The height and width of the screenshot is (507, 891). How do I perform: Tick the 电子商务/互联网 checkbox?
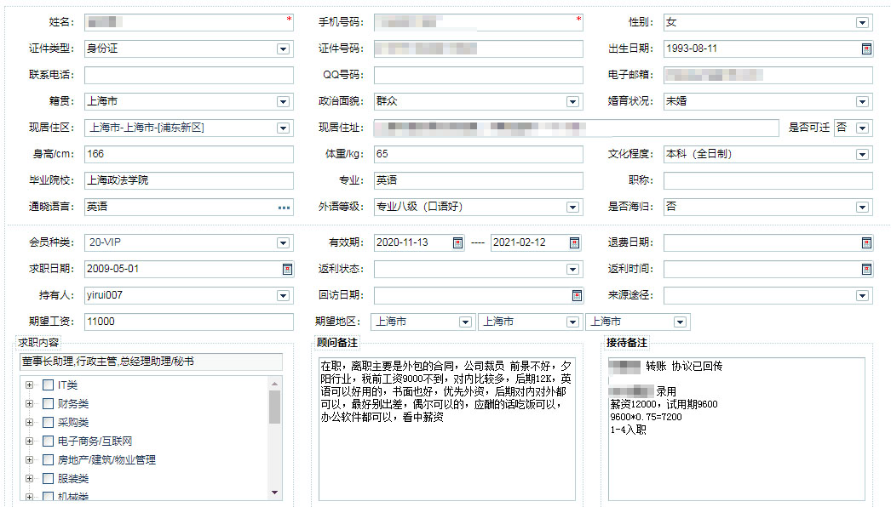pyautogui.click(x=49, y=441)
